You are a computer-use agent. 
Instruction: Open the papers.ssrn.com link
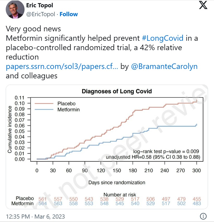(x=62, y=66)
